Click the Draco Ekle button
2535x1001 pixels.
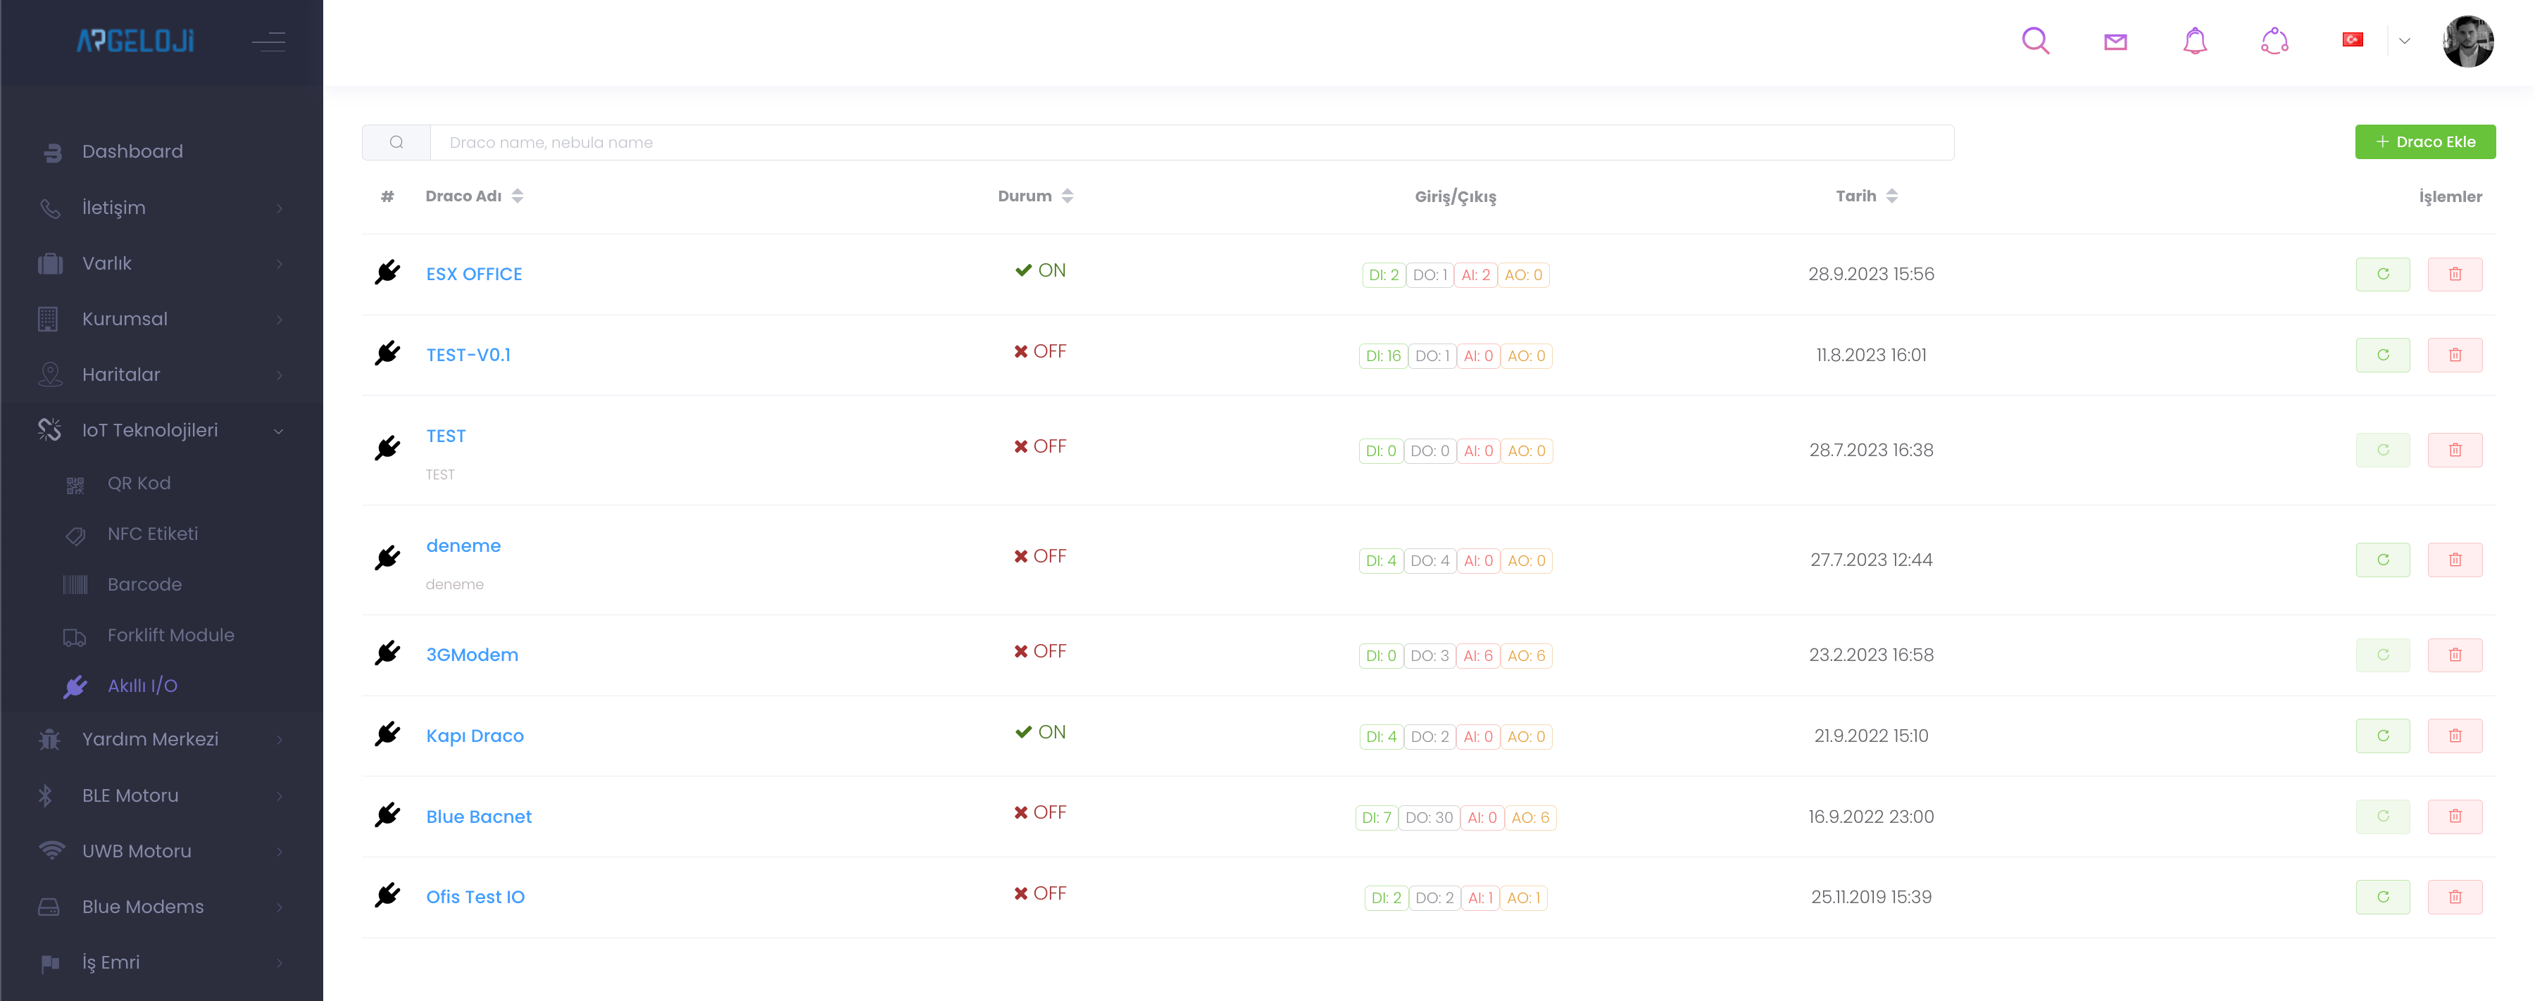2424,141
